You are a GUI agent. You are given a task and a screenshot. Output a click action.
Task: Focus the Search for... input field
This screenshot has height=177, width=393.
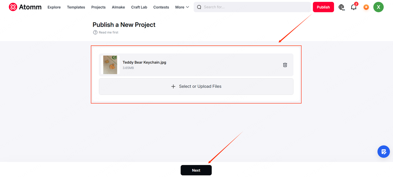tap(252, 7)
